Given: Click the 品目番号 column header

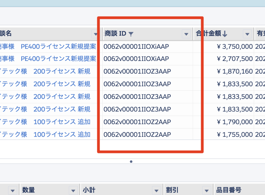Looking at the screenshot, I should pos(229,190).
